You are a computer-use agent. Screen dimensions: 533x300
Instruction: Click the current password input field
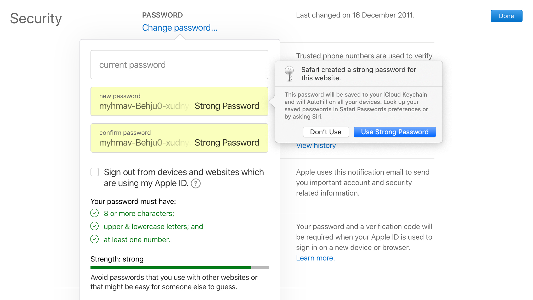(x=179, y=65)
